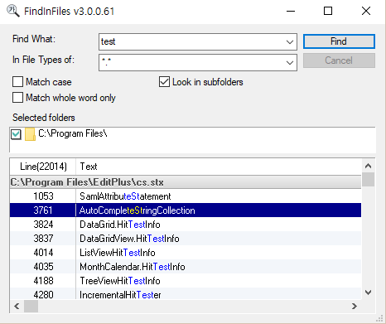Click the FindInFiles magnifier app icon
Image resolution: width=386 pixels, height=324 pixels.
[x=12, y=11]
